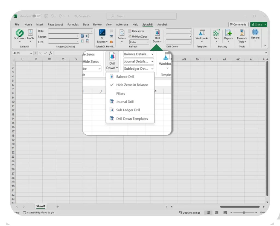Open the Cube dropdown in Refresh group
Viewport: 280px width, 226px height.
[139, 42]
